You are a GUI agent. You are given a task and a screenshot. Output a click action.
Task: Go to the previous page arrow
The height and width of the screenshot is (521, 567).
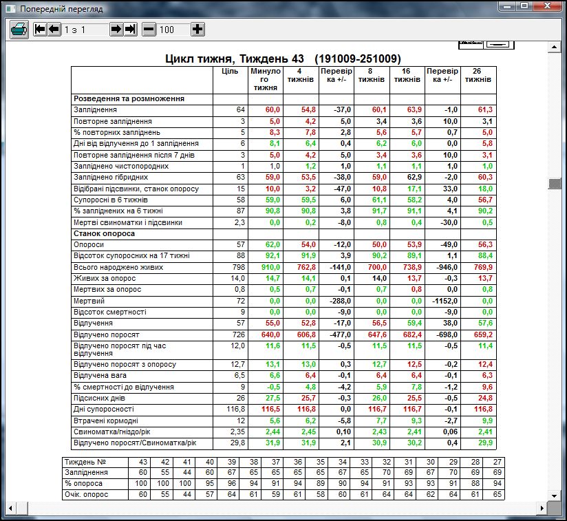point(54,30)
